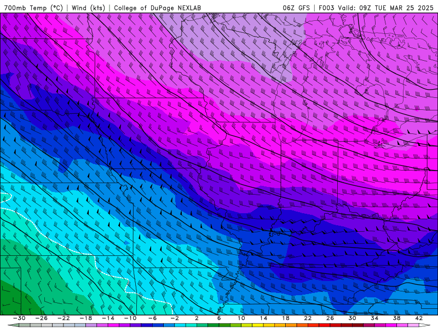The width and height of the screenshot is (438, 328).
Task: Click the 6 color scale label
Action: [x=218, y=318]
